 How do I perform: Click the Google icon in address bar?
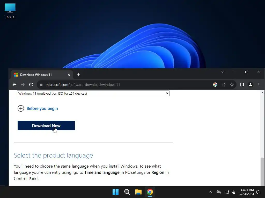pos(215,85)
